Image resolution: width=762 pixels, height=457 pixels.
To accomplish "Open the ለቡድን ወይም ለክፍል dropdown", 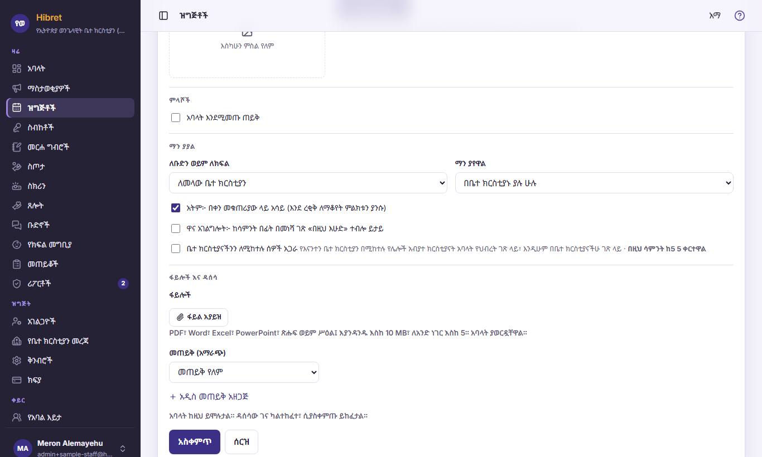I will pyautogui.click(x=308, y=183).
